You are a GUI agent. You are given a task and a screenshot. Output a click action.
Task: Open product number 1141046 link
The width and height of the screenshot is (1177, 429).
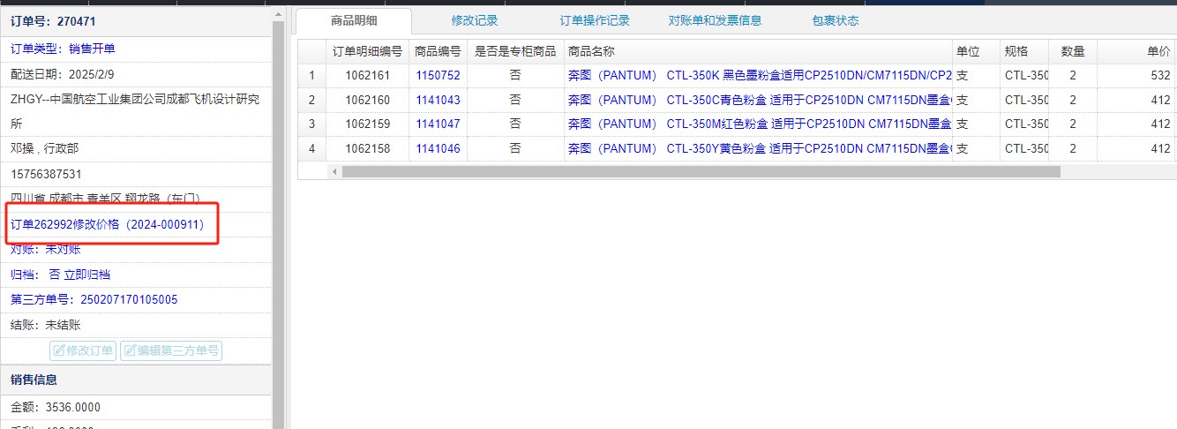tap(439, 149)
